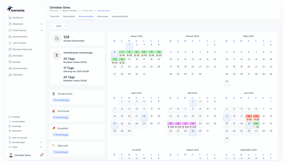Open notifications bell icon
Image resolution: width=286 pixels, height=165 pixels.
pos(41,155)
